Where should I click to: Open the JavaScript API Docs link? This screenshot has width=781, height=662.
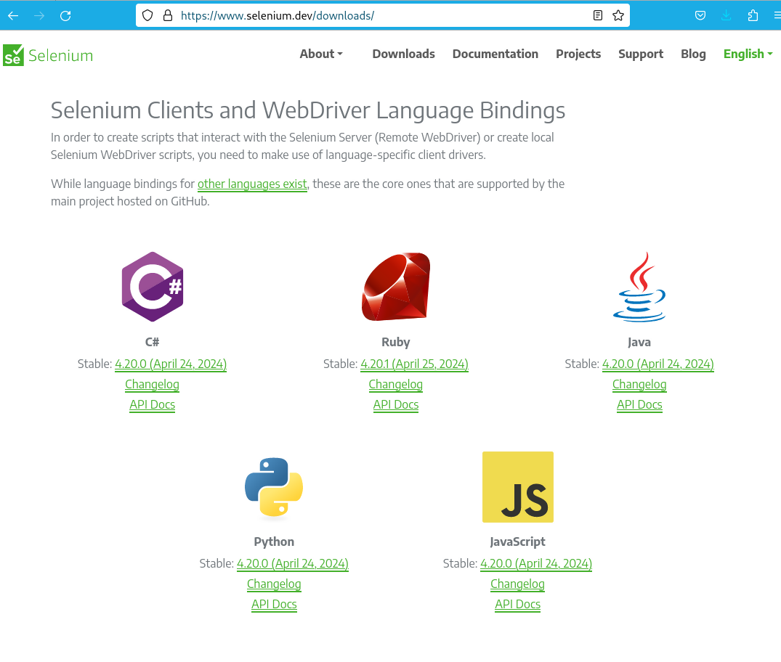coord(517,604)
